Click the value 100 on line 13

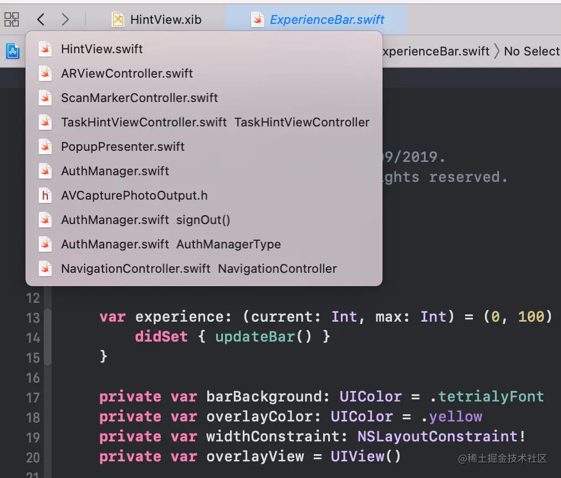[531, 317]
